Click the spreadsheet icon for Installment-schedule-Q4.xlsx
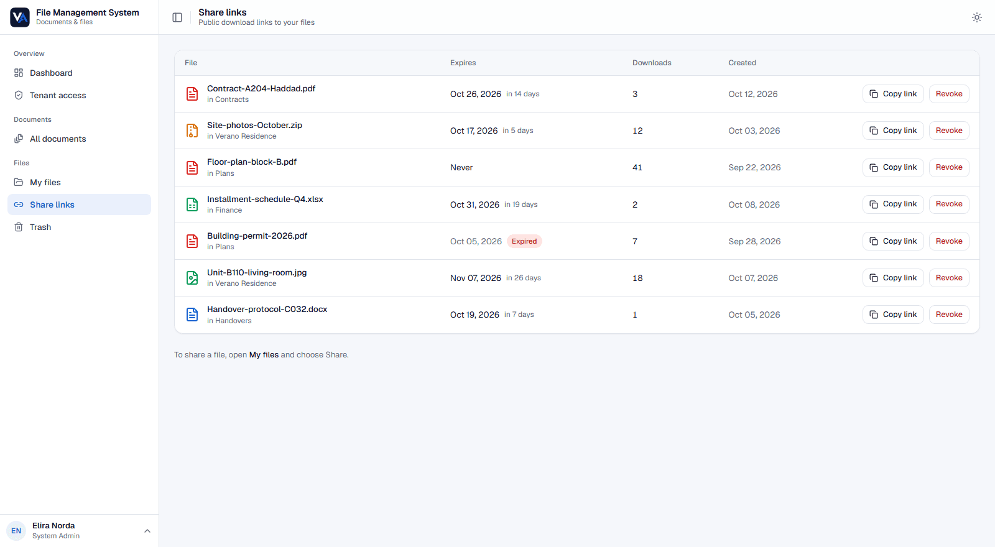 click(192, 205)
